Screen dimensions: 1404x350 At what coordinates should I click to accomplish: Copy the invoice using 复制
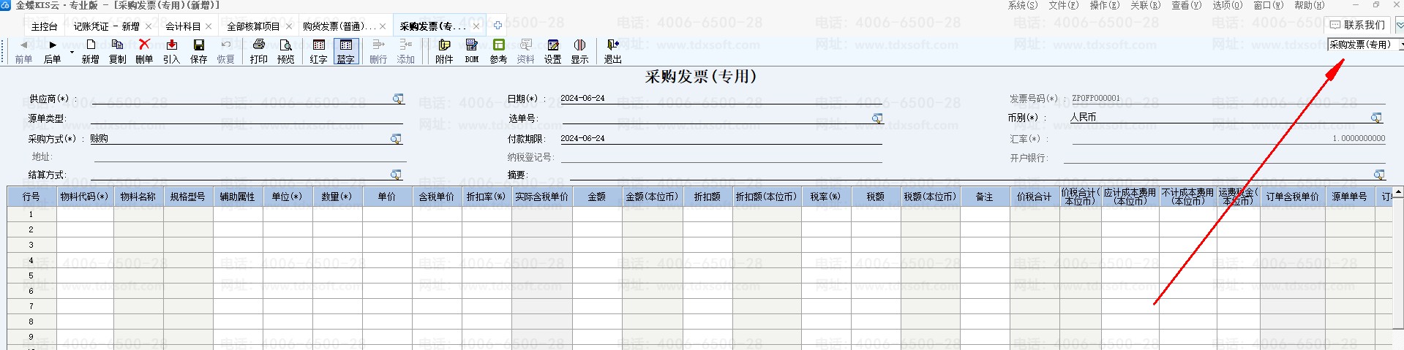pyautogui.click(x=117, y=52)
